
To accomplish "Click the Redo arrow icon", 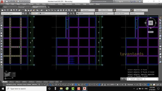I will pos(42,10).
